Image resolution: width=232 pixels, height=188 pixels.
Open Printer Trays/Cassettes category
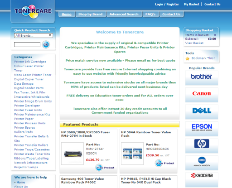click(32, 149)
